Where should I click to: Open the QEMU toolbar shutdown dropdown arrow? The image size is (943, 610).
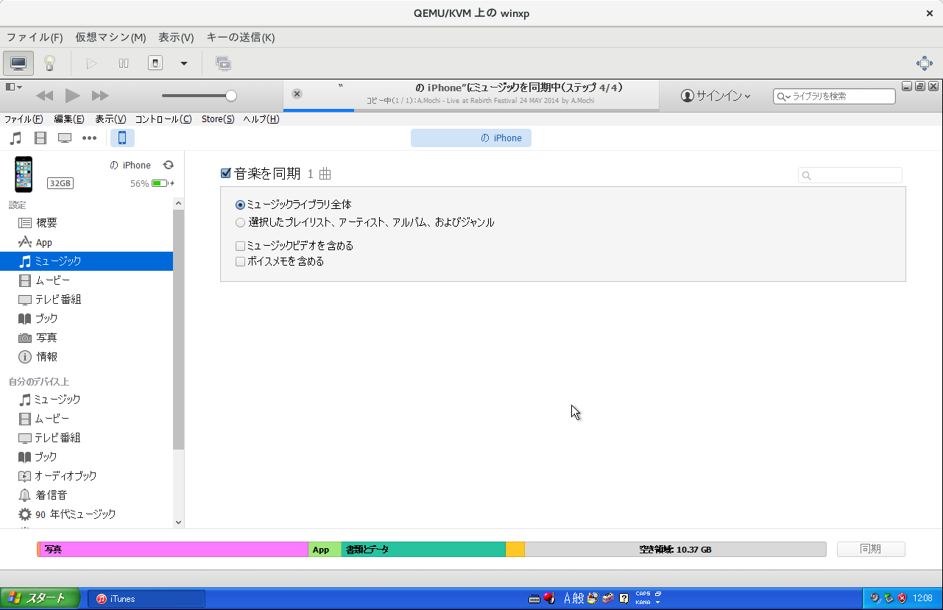click(x=184, y=63)
